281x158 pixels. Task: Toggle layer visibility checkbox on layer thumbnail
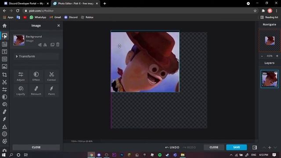click(276, 85)
